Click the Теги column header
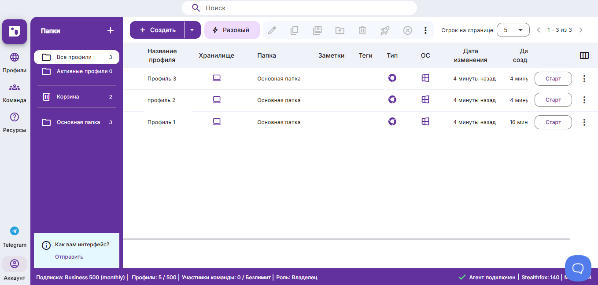 [x=365, y=55]
